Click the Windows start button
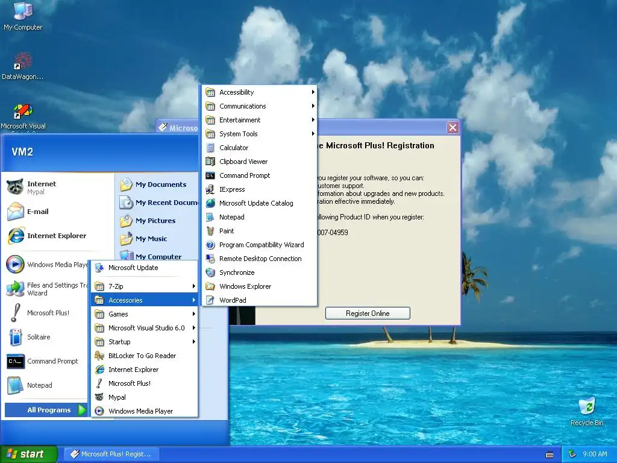This screenshot has width=617, height=463. click(x=29, y=454)
